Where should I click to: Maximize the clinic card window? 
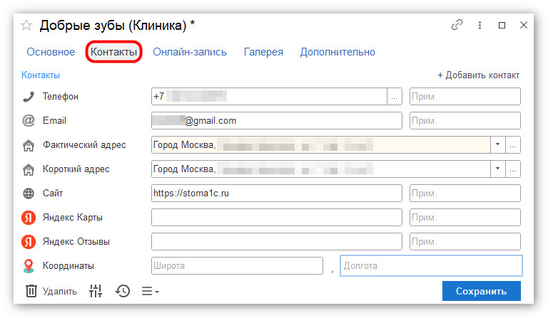click(x=502, y=25)
